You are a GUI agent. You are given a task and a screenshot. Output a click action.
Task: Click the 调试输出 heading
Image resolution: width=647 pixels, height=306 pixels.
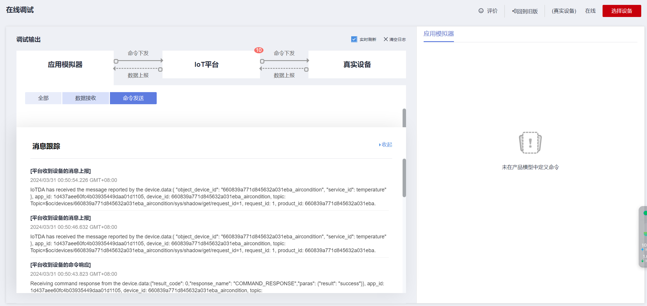pos(29,39)
